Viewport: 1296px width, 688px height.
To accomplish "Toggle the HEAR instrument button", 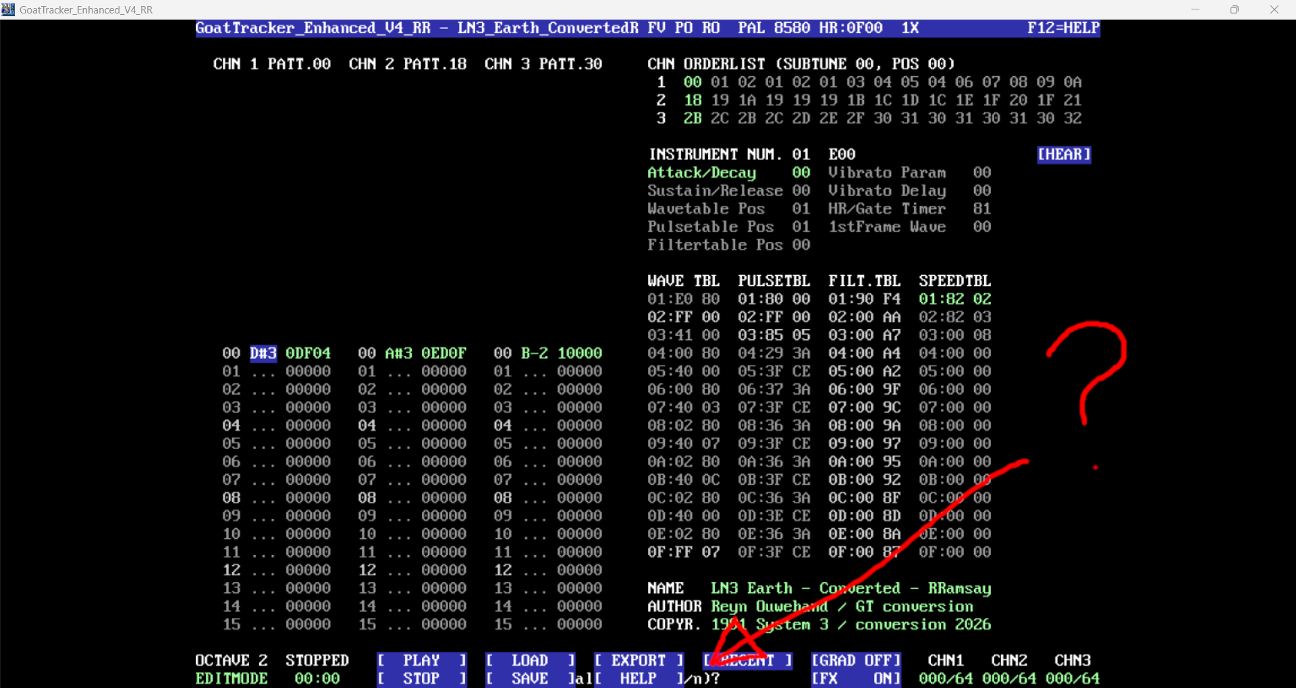I will (x=1064, y=154).
